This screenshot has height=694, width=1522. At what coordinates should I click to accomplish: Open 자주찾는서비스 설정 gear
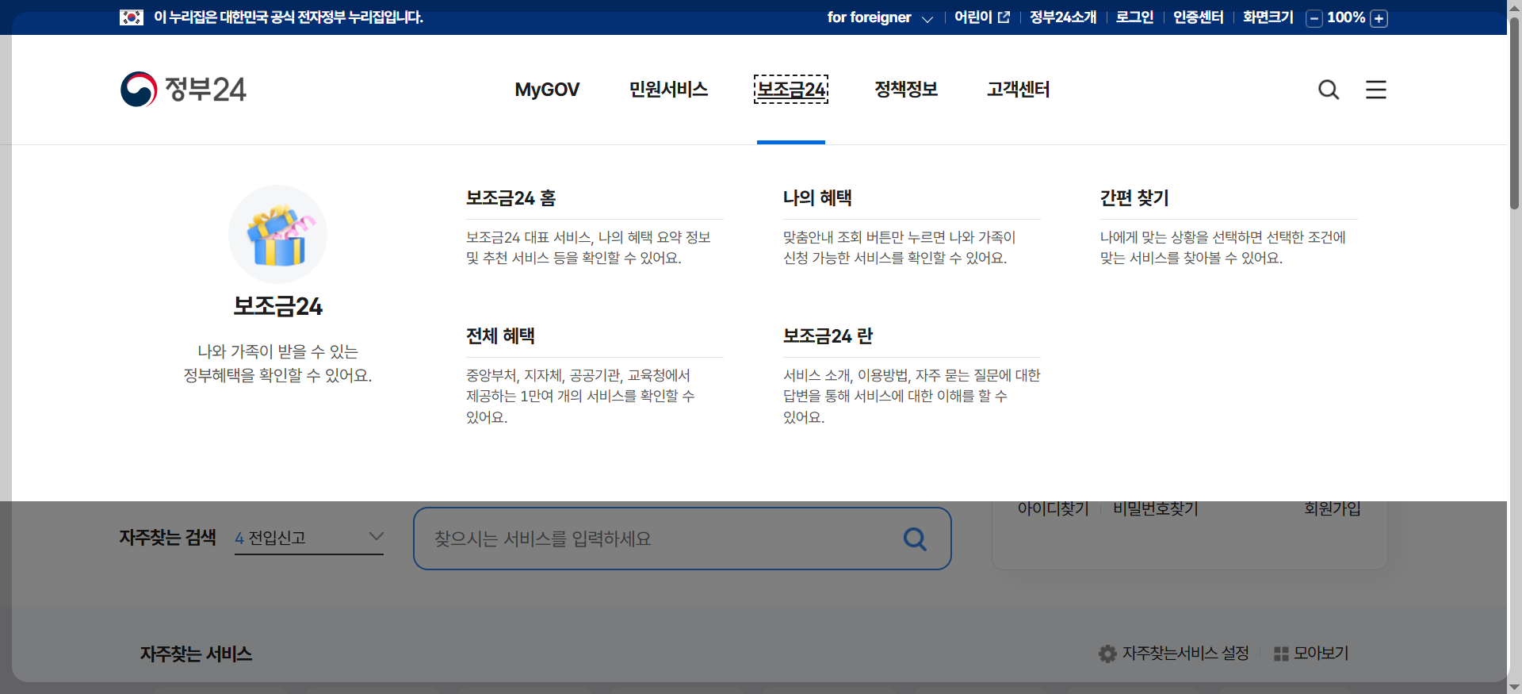(1174, 654)
